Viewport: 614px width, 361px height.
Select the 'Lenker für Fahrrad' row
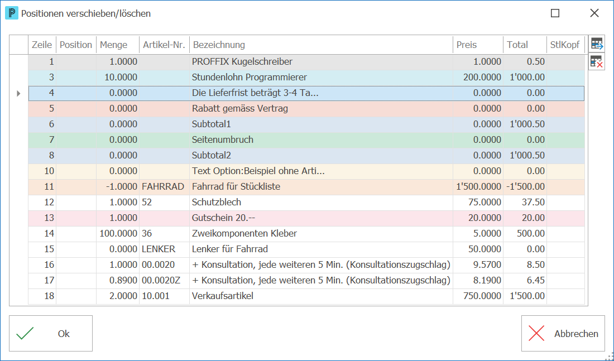(x=306, y=250)
